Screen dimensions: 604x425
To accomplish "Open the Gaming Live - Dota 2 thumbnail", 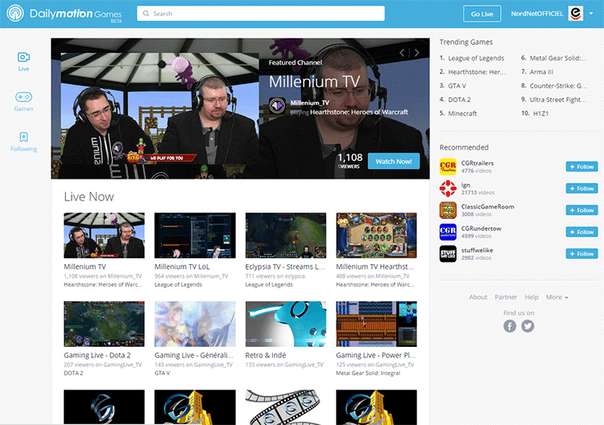I will tap(104, 324).
